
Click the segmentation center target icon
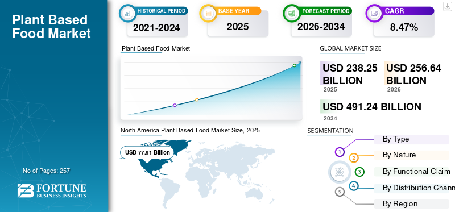[338, 172]
